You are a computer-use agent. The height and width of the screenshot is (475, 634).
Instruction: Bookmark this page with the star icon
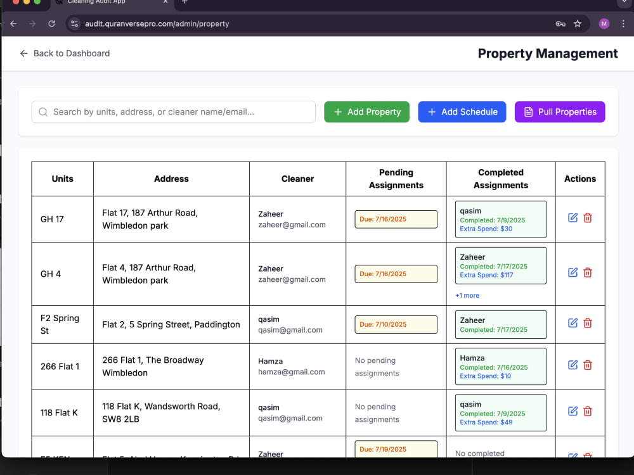[x=578, y=24]
